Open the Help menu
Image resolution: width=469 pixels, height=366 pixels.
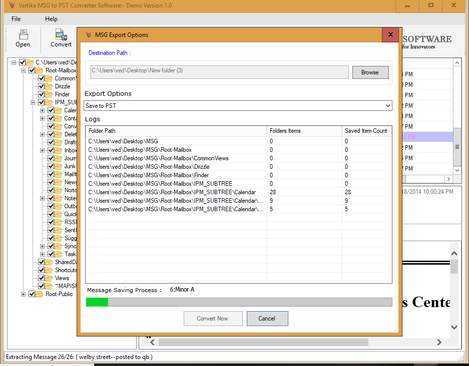click(51, 19)
